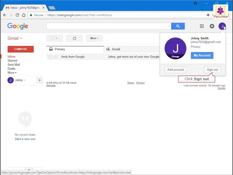Click the browser forward arrow
Viewport: 233px width, 175px height.
click(x=11, y=15)
